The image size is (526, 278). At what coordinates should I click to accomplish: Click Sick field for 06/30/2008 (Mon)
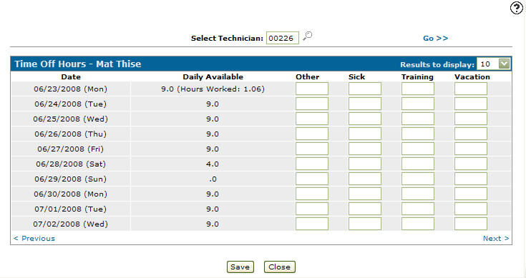[365, 194]
